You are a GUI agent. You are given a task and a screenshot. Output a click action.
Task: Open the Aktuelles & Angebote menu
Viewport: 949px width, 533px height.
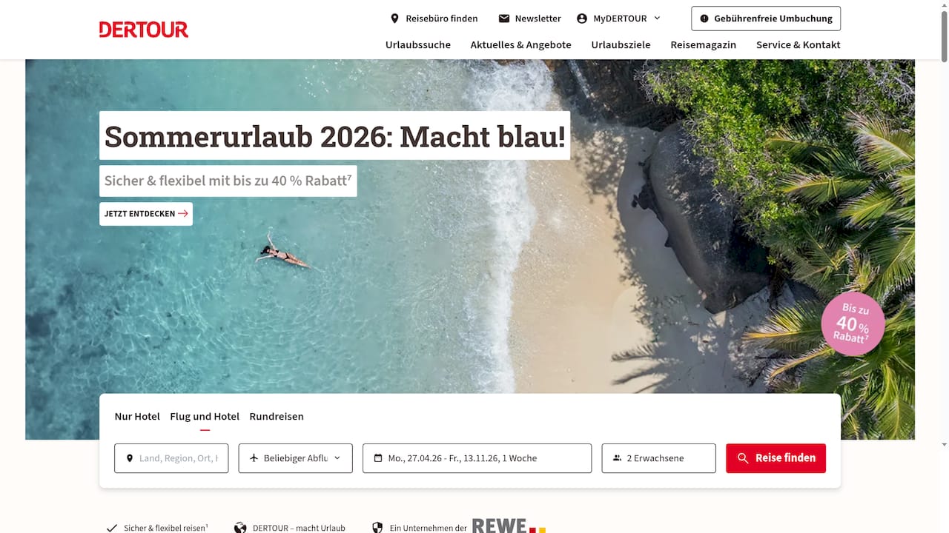[520, 44]
